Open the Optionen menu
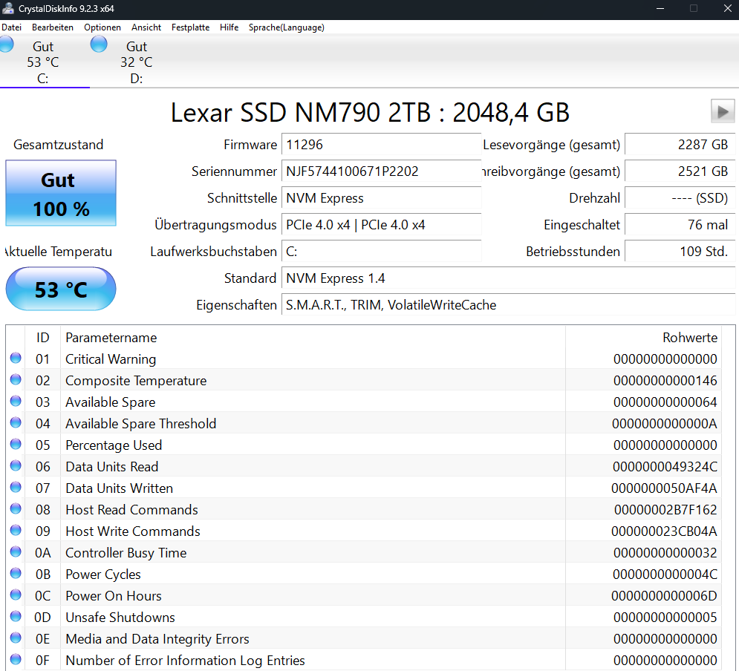The width and height of the screenshot is (739, 671). click(x=102, y=27)
